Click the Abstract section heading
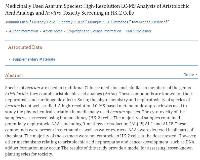The image size is (200, 160). 14,75
